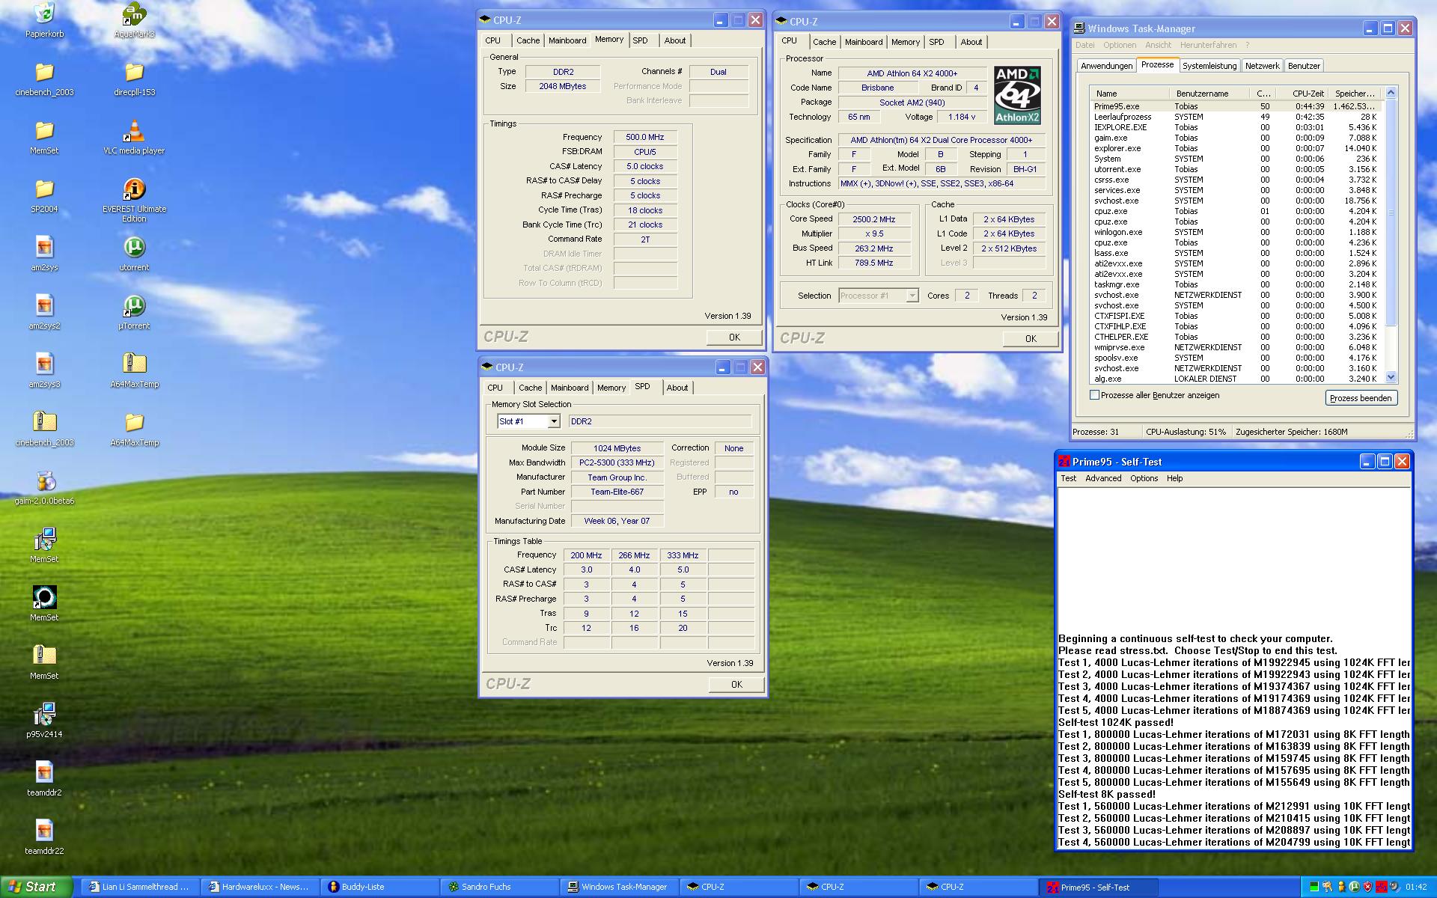
Task: Open the Datei menu in Task-Manager
Action: click(1085, 45)
